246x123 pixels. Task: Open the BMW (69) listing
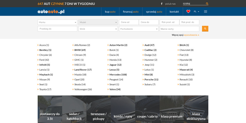point(80,50)
